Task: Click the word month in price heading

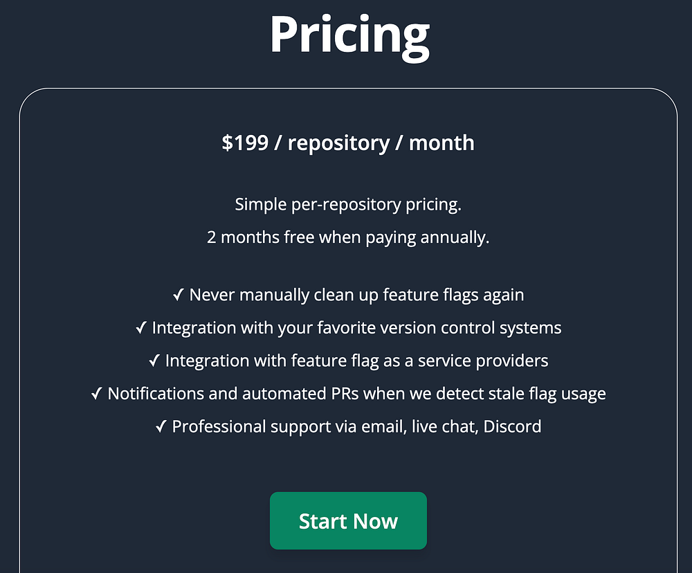Action: (441, 143)
